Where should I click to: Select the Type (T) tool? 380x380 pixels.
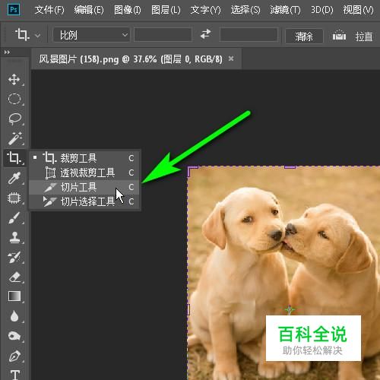tap(14, 375)
